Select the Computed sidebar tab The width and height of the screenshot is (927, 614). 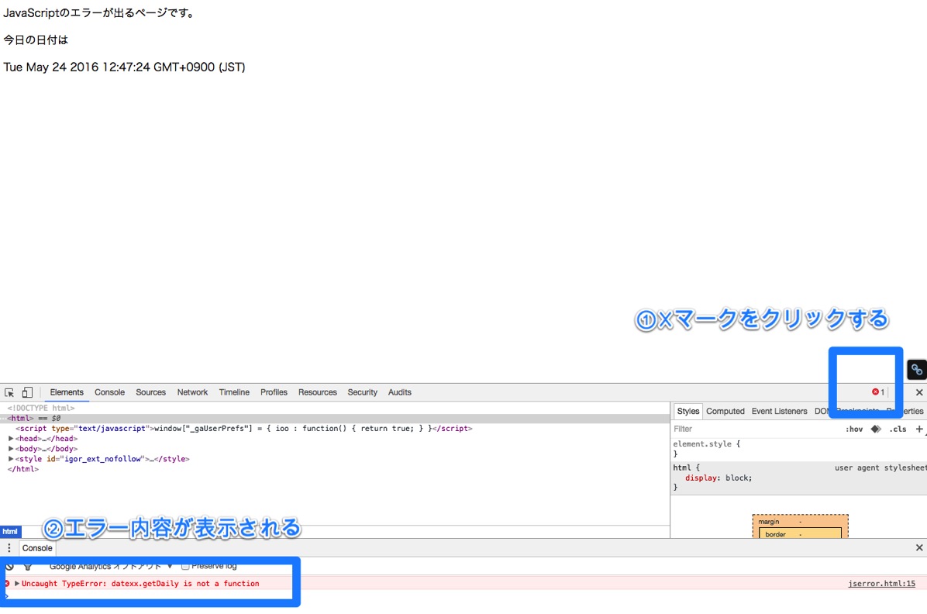(x=725, y=411)
